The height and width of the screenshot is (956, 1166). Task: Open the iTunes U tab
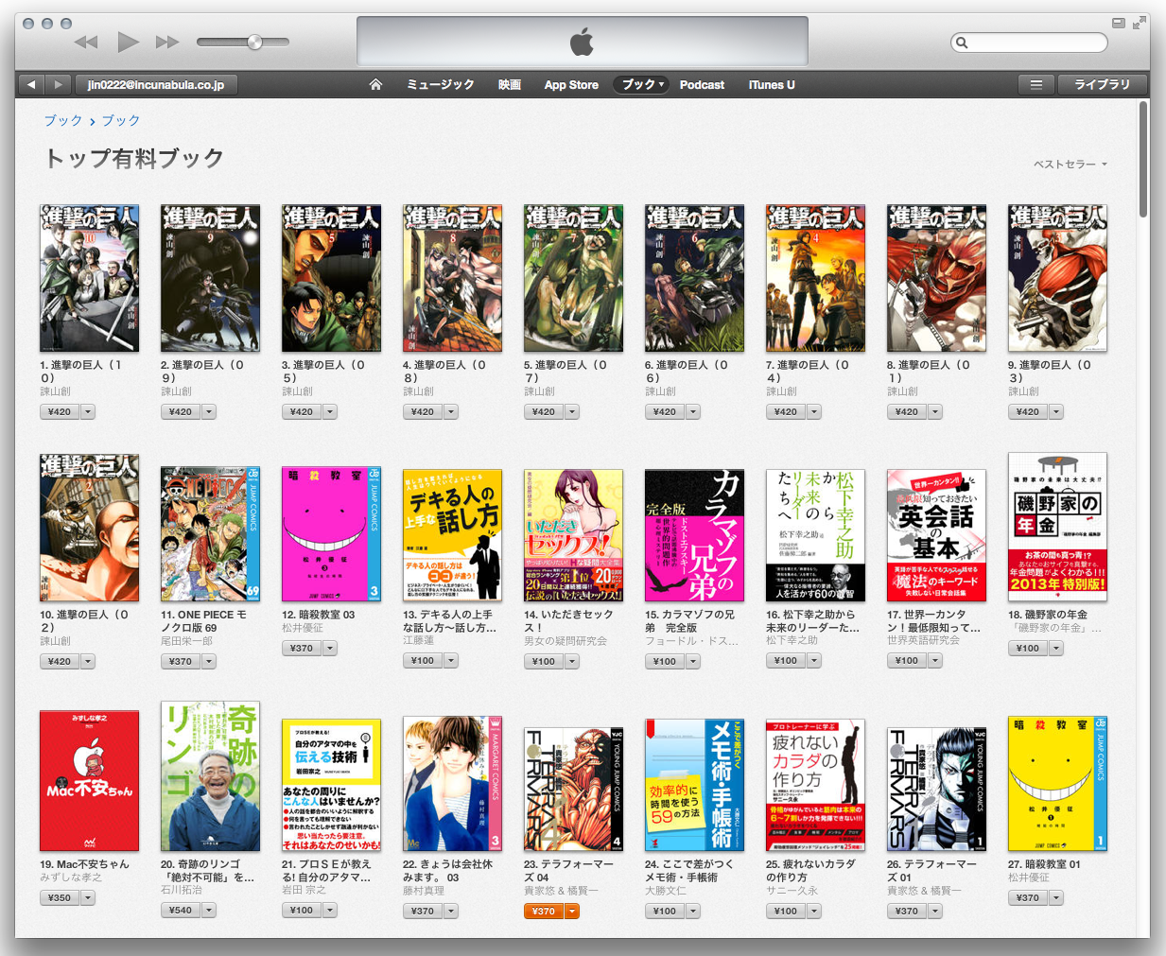coord(772,84)
